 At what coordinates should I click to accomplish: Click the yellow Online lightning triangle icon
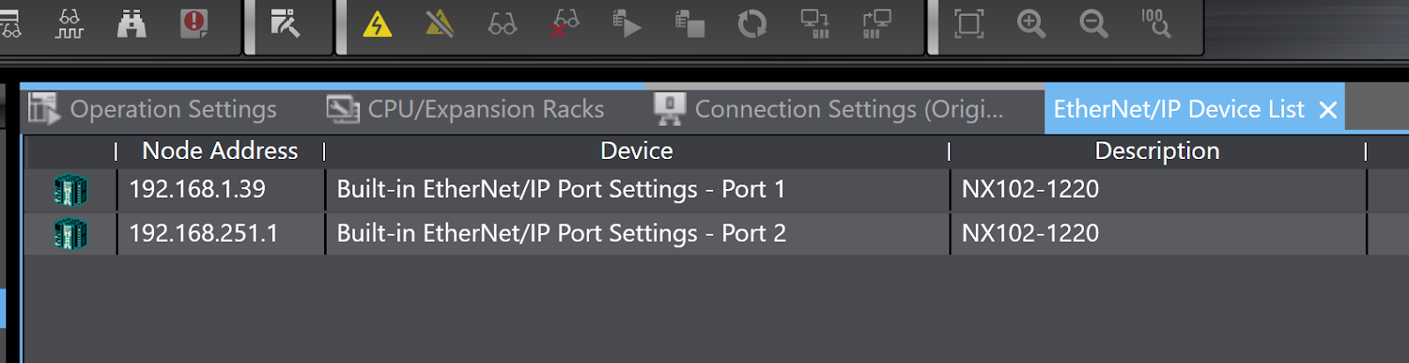click(x=377, y=24)
